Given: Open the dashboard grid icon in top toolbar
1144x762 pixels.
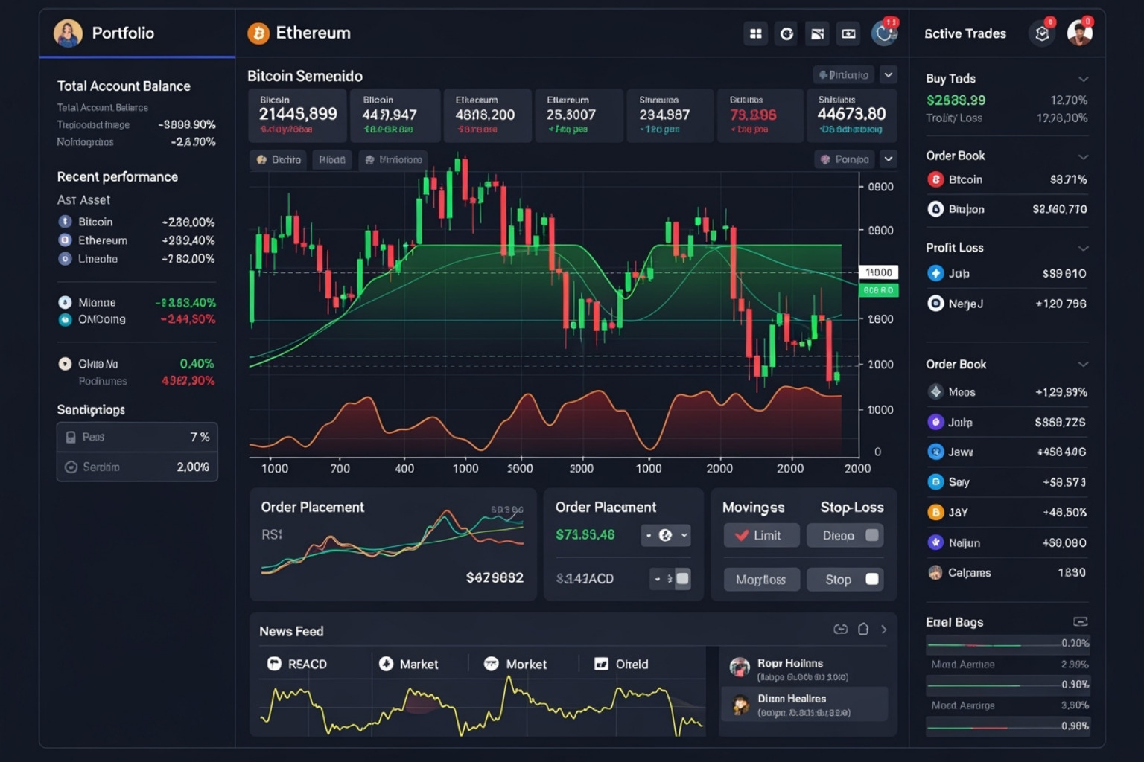Looking at the screenshot, I should (755, 33).
